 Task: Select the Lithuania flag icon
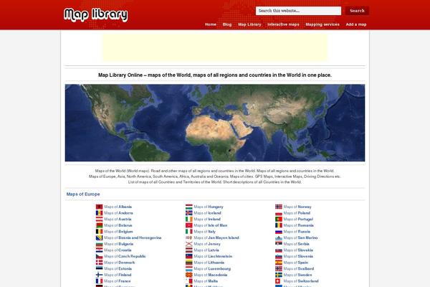(x=189, y=263)
